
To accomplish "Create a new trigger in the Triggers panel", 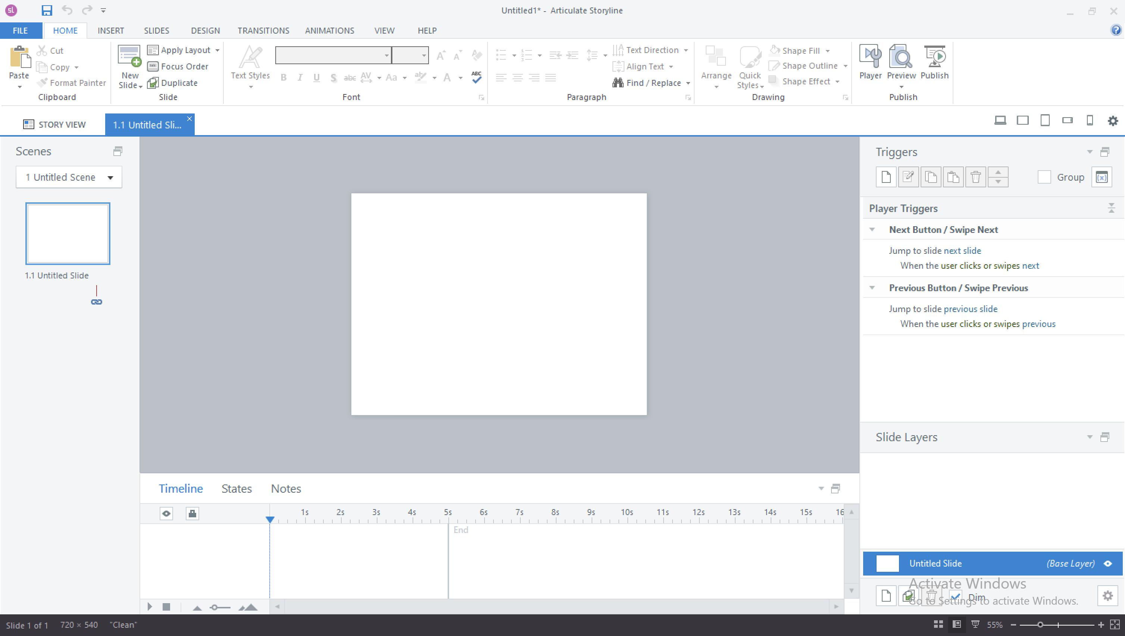I will 886,177.
